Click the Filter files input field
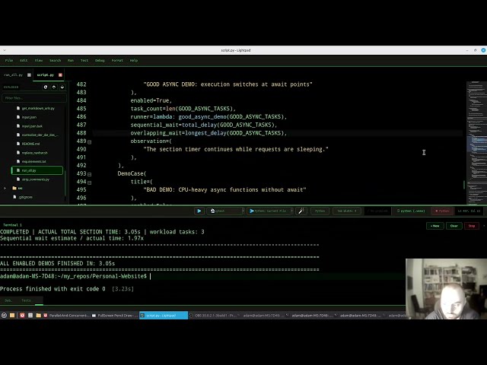This screenshot has height=365, width=487. [x=34, y=98]
